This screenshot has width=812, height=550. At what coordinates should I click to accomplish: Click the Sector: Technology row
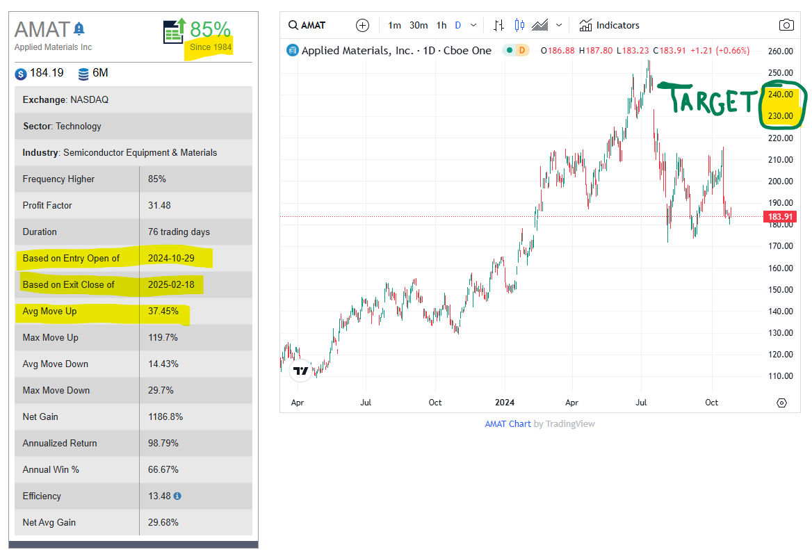pos(133,127)
